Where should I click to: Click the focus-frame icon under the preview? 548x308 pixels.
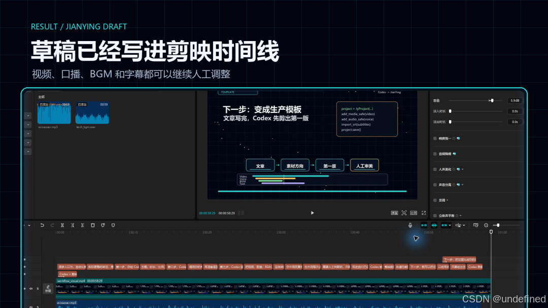(x=404, y=213)
